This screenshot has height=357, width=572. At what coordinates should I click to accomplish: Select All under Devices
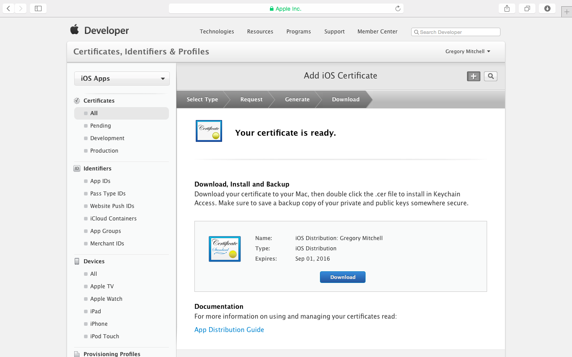[x=93, y=274]
